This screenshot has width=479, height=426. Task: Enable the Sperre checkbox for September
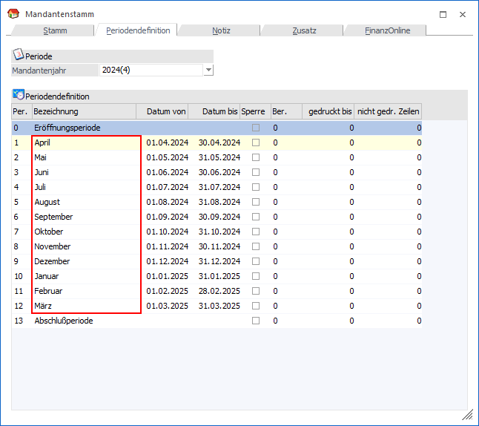pos(256,217)
